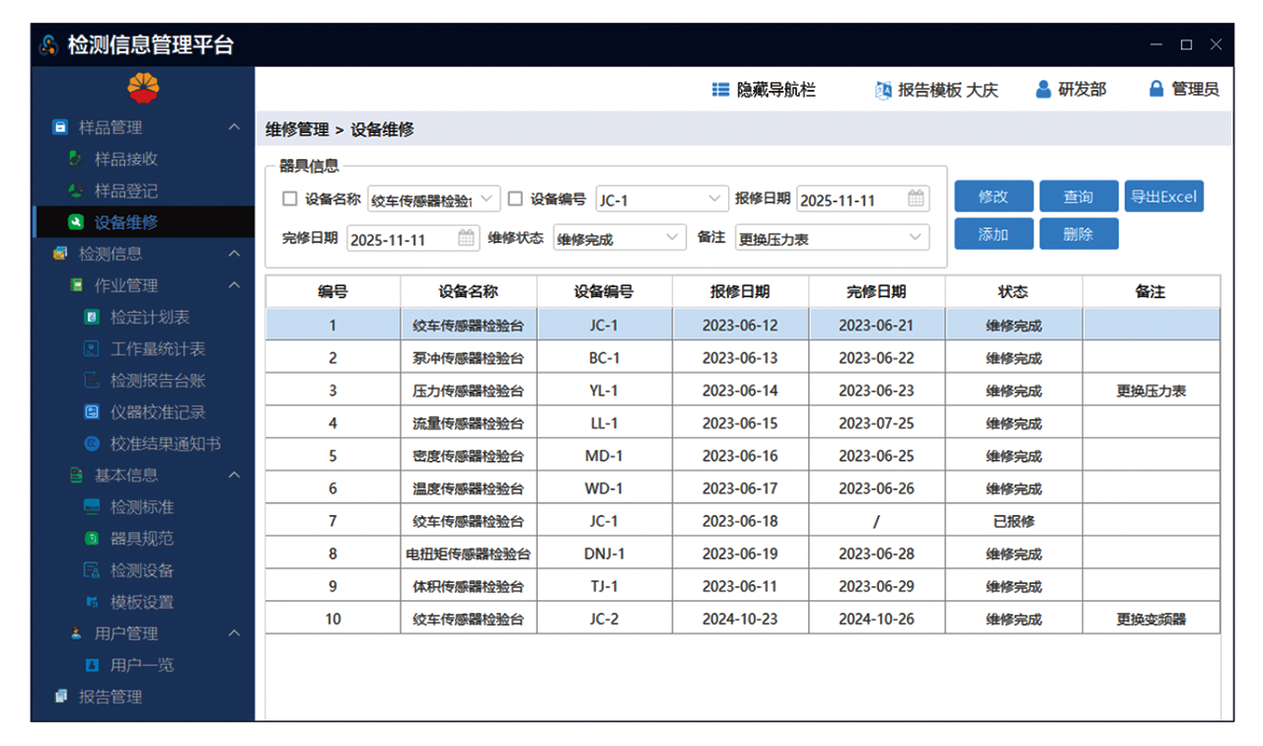Click the R&D department user icon
The height and width of the screenshot is (746, 1263).
pyautogui.click(x=1043, y=89)
